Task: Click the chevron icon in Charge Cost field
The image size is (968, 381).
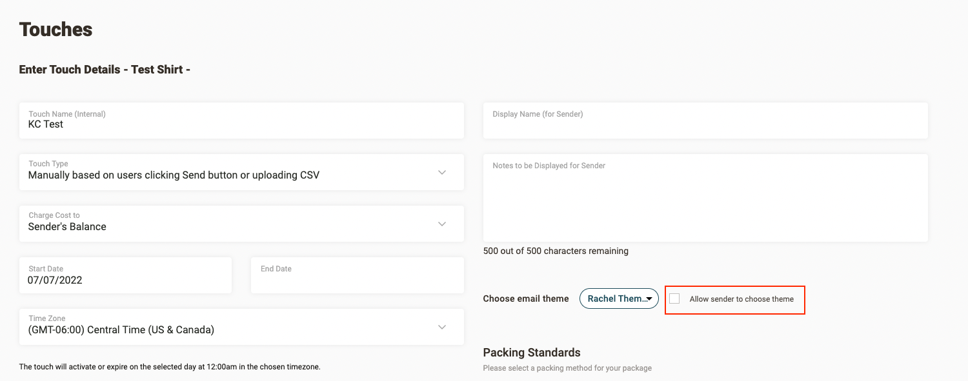Action: pyautogui.click(x=442, y=224)
